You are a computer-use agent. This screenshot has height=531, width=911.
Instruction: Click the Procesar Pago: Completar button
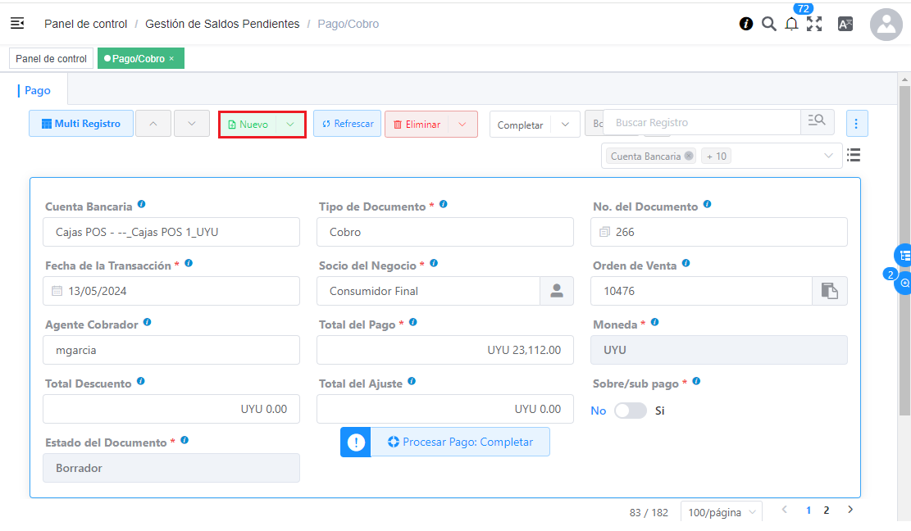[x=459, y=442]
